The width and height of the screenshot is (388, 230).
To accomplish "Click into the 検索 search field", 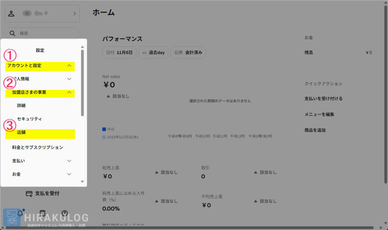I will pos(45,33).
